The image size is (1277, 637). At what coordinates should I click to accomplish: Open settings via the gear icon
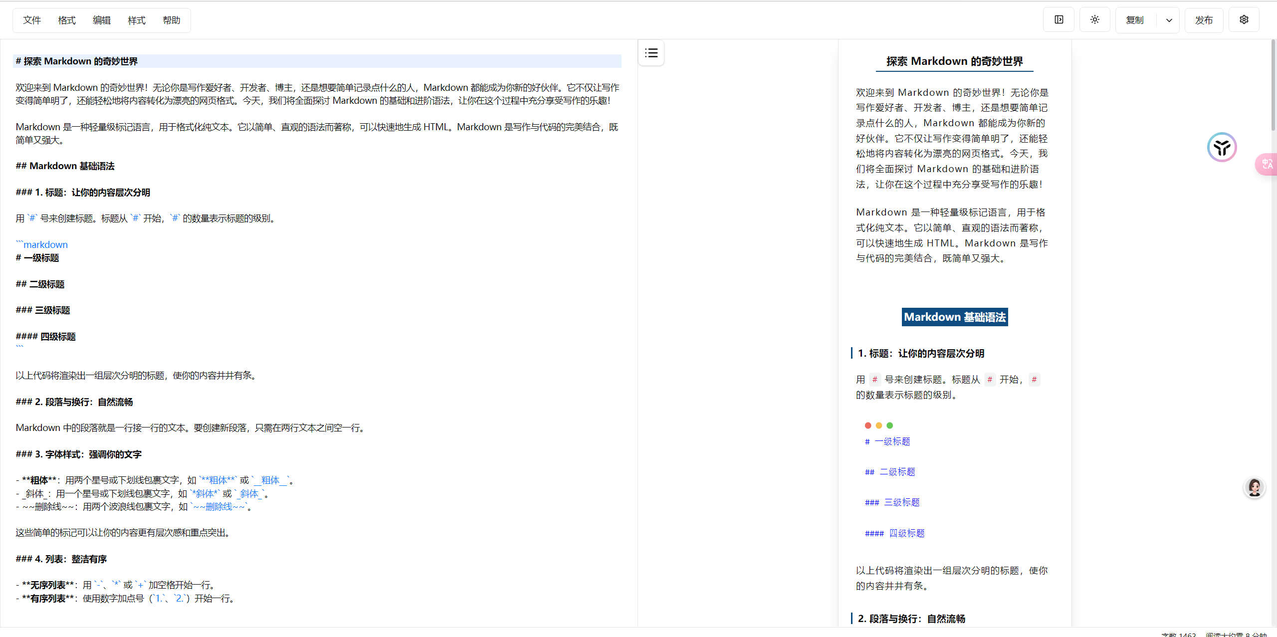tap(1244, 20)
